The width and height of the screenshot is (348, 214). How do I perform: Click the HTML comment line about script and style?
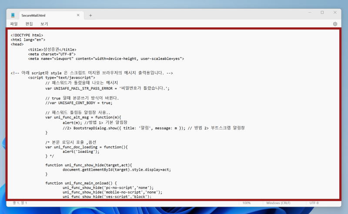coord(92,73)
